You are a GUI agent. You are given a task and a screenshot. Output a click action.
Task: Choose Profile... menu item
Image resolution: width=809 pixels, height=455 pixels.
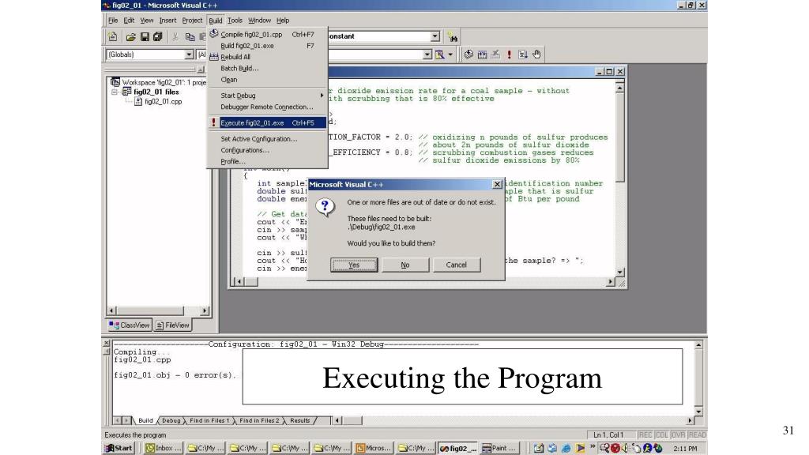coord(267,161)
